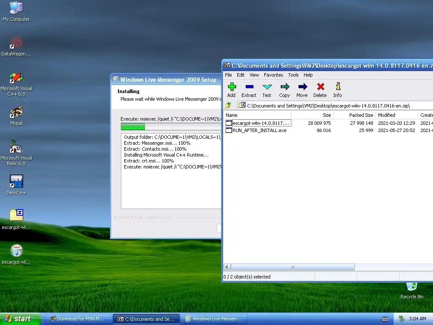Screen dimensions: 433x325
Task: Open the Tools menu
Action: [293, 75]
